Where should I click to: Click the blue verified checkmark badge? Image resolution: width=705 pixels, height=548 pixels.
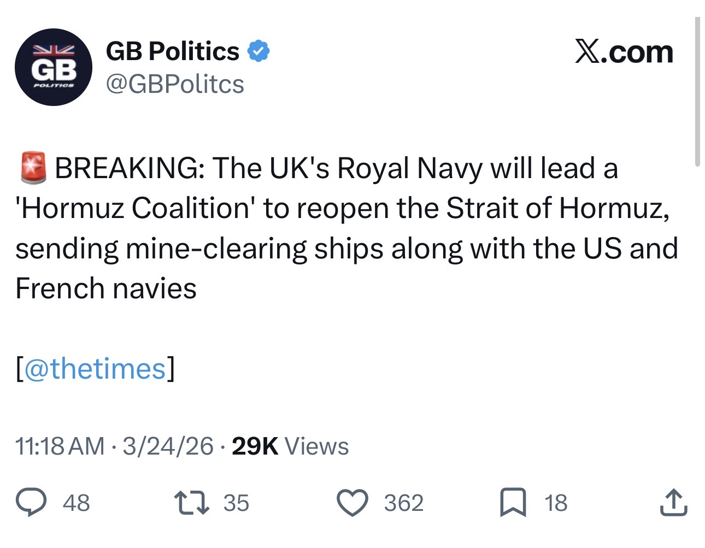pos(258,51)
